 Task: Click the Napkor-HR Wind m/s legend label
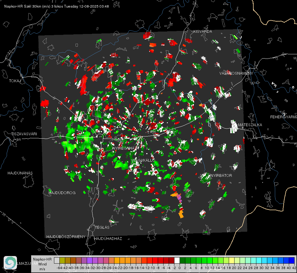[x=42, y=264]
